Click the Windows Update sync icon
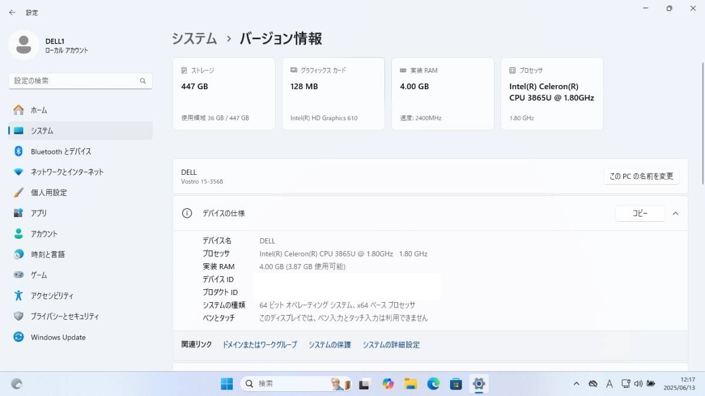Image resolution: width=705 pixels, height=396 pixels. [19, 337]
